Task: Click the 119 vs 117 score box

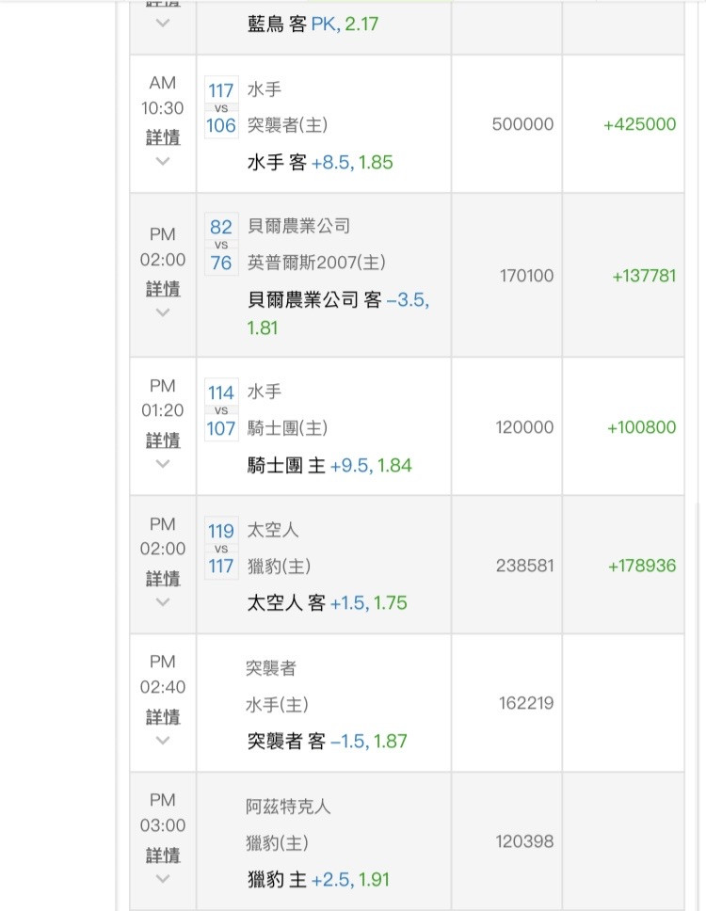Action: (221, 549)
